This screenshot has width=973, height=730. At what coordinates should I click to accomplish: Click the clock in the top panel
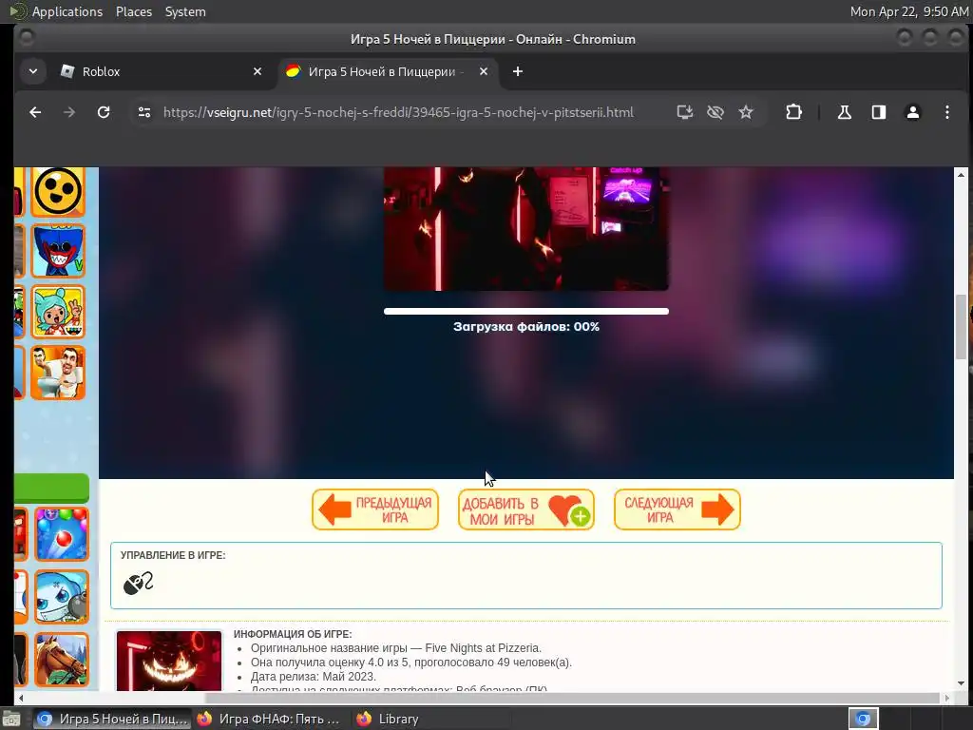point(908,11)
